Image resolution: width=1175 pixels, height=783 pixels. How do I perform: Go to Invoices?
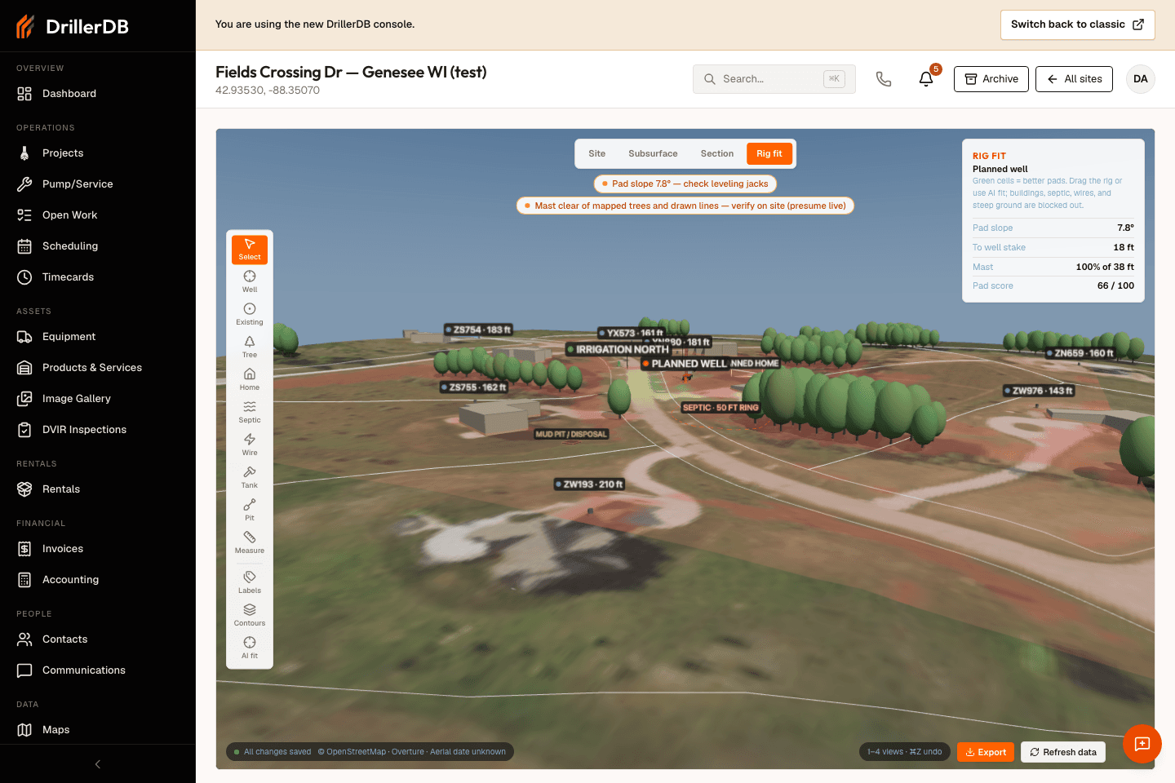[x=98, y=549]
